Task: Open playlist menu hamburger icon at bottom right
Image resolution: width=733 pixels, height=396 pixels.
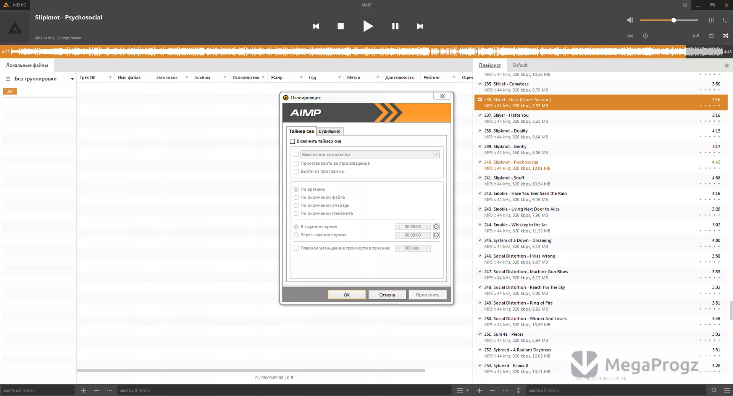Action: tap(727, 390)
